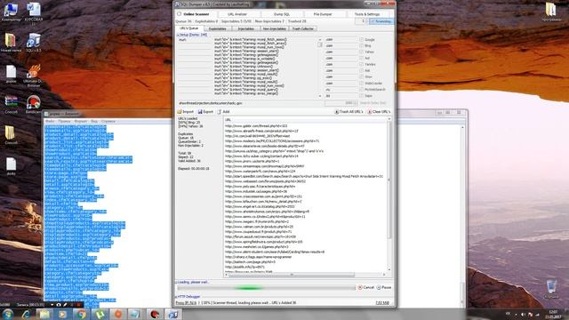Launch the SQLi v.8.5 desktop shortcut

(x=34, y=43)
